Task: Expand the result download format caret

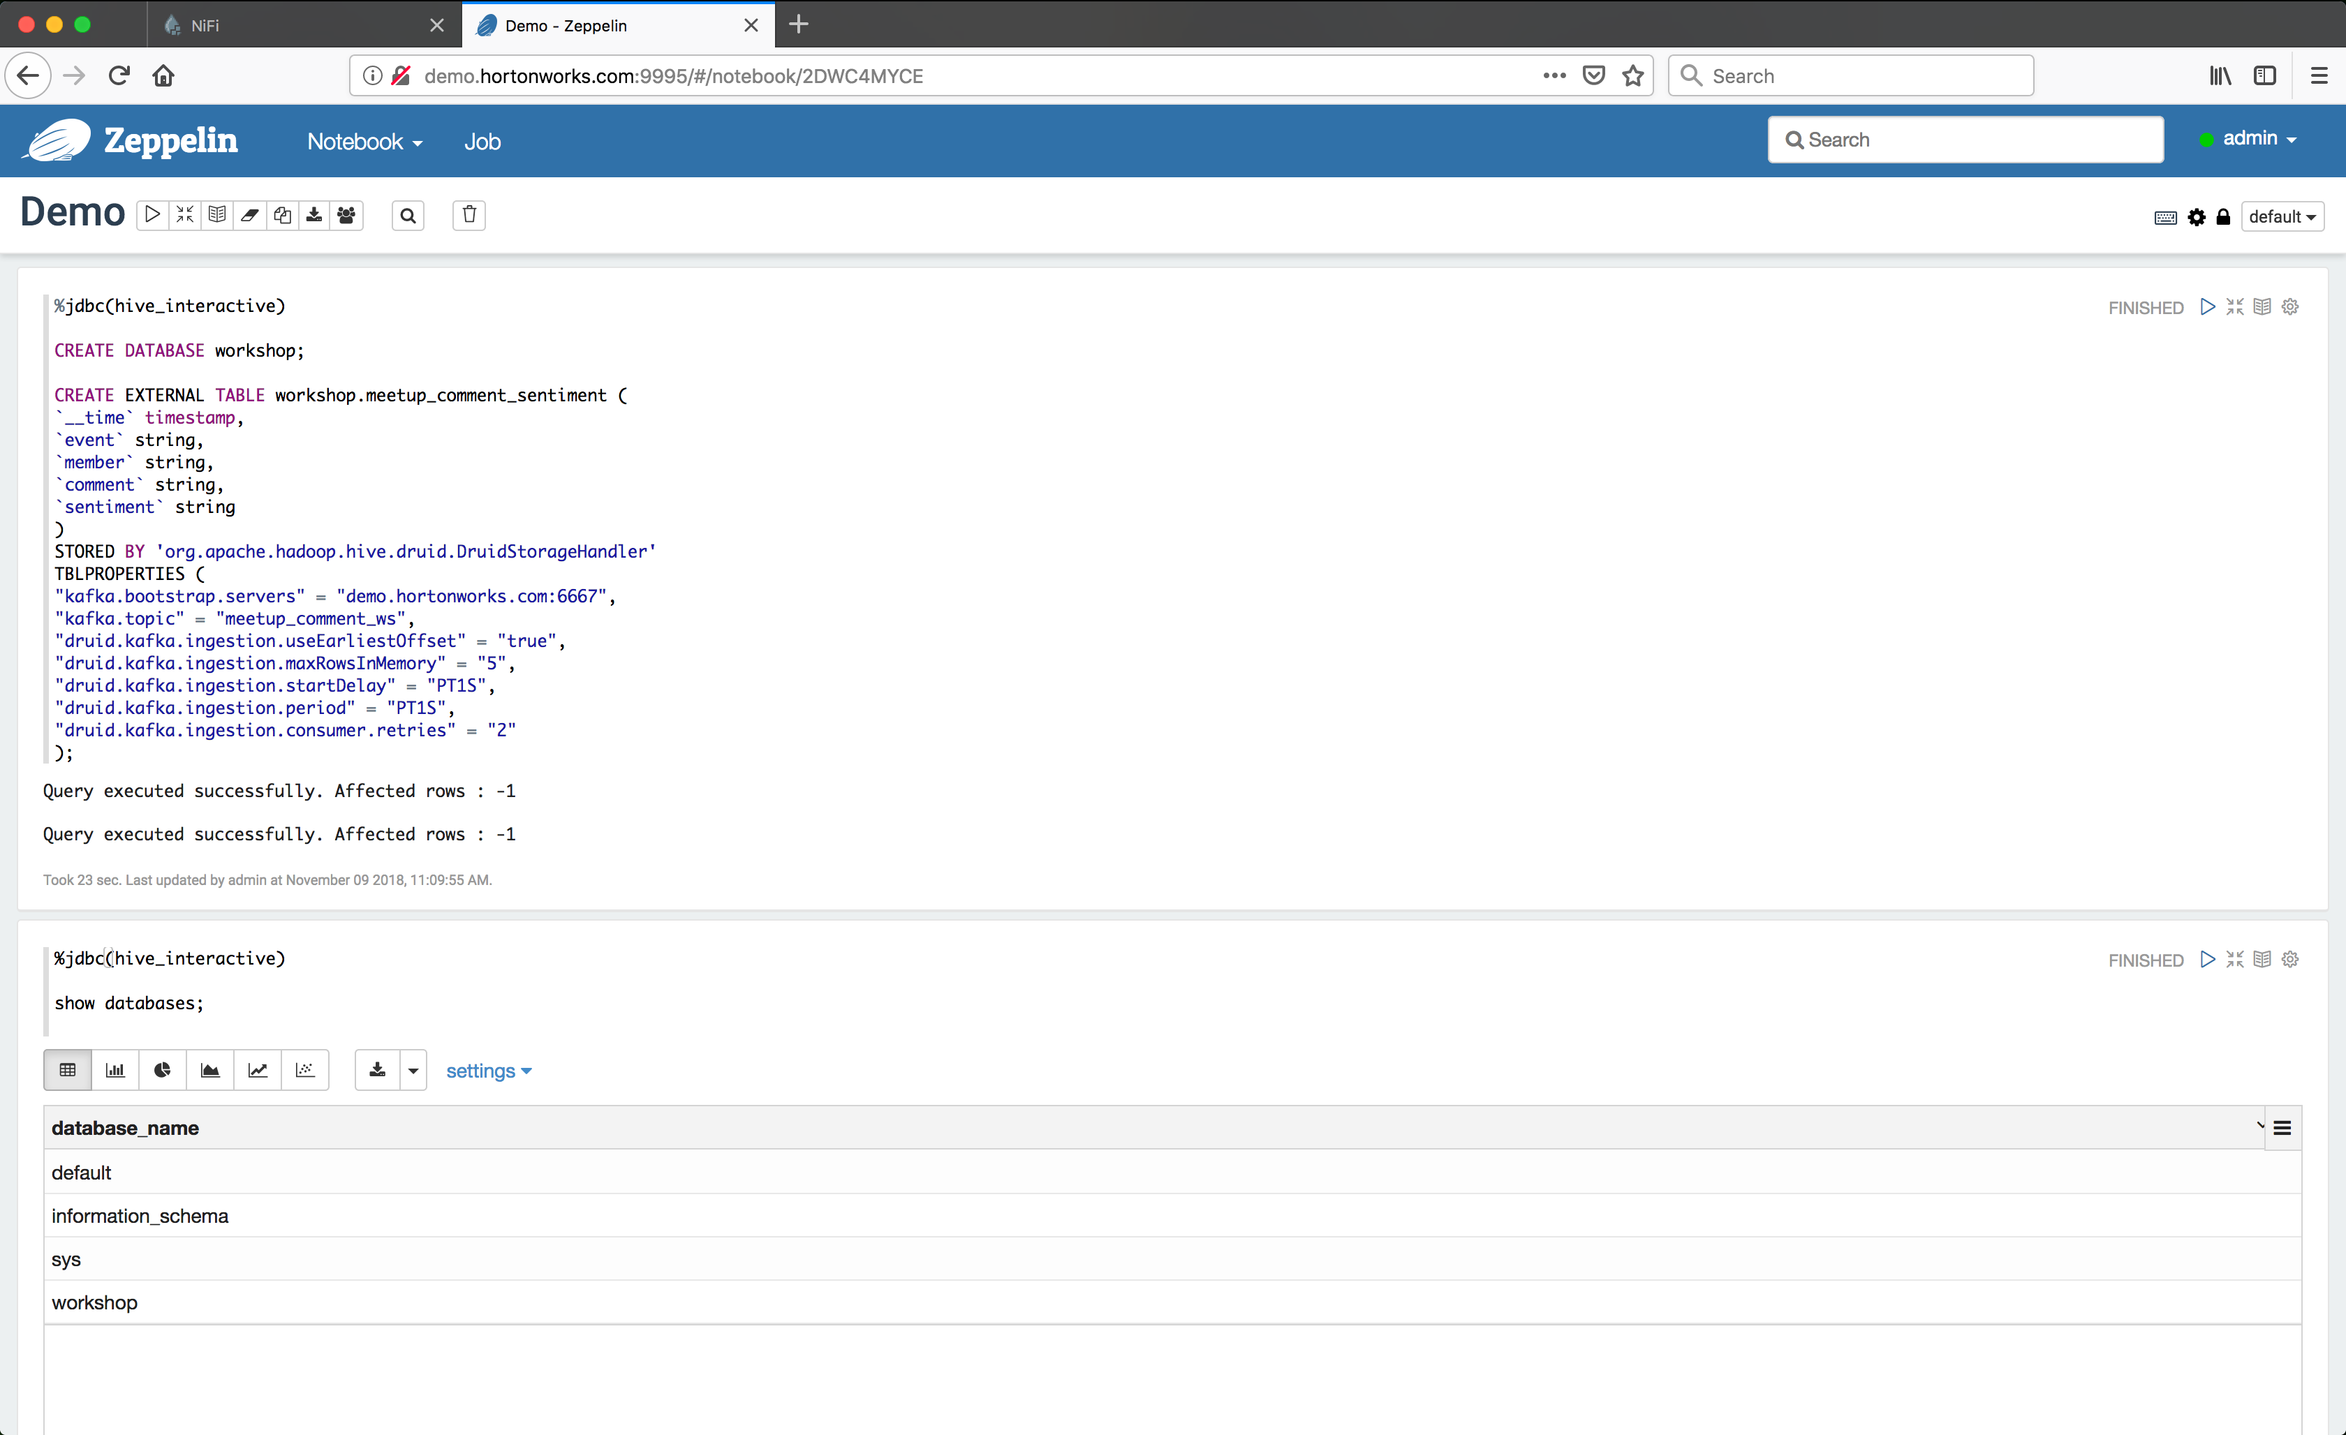Action: coord(413,1069)
